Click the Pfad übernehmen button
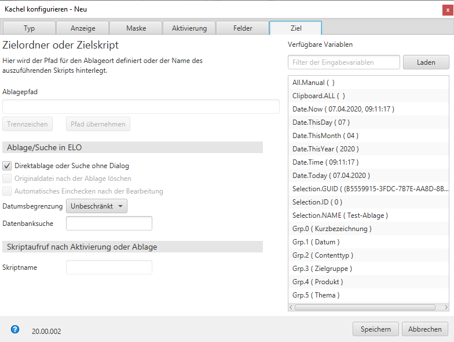 pos(98,124)
